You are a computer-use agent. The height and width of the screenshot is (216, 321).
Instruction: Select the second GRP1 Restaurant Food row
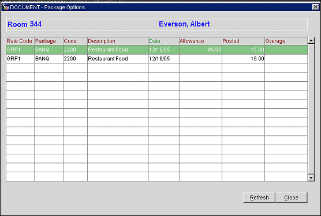click(x=156, y=59)
